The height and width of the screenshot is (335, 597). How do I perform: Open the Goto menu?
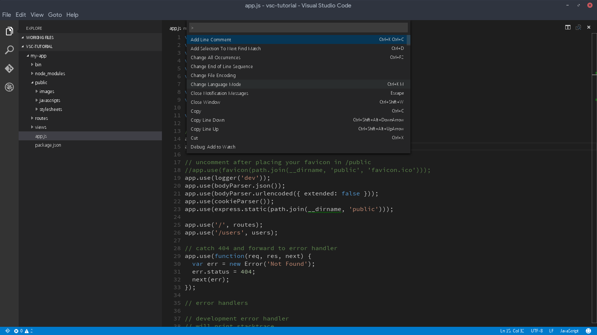tap(55, 15)
